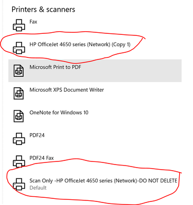193x205 pixels.
Task: Click the Default status text under Scan Only
Action: pyautogui.click(x=38, y=188)
